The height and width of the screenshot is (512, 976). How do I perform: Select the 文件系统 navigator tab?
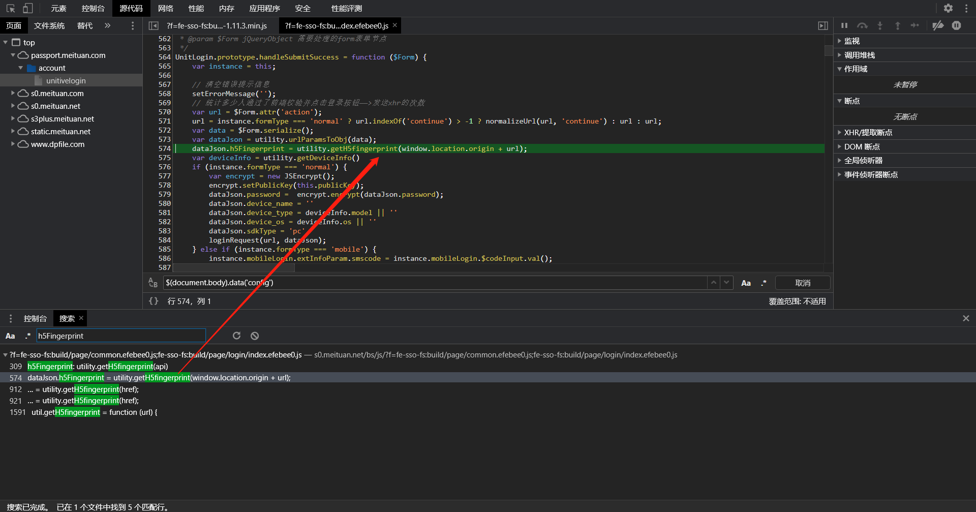tap(49, 25)
